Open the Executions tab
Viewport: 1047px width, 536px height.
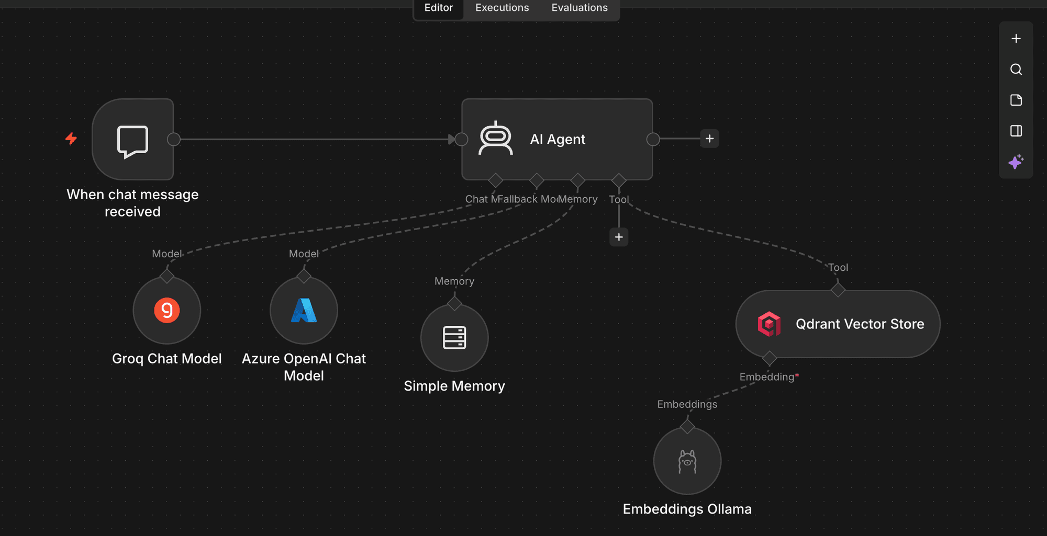[502, 8]
